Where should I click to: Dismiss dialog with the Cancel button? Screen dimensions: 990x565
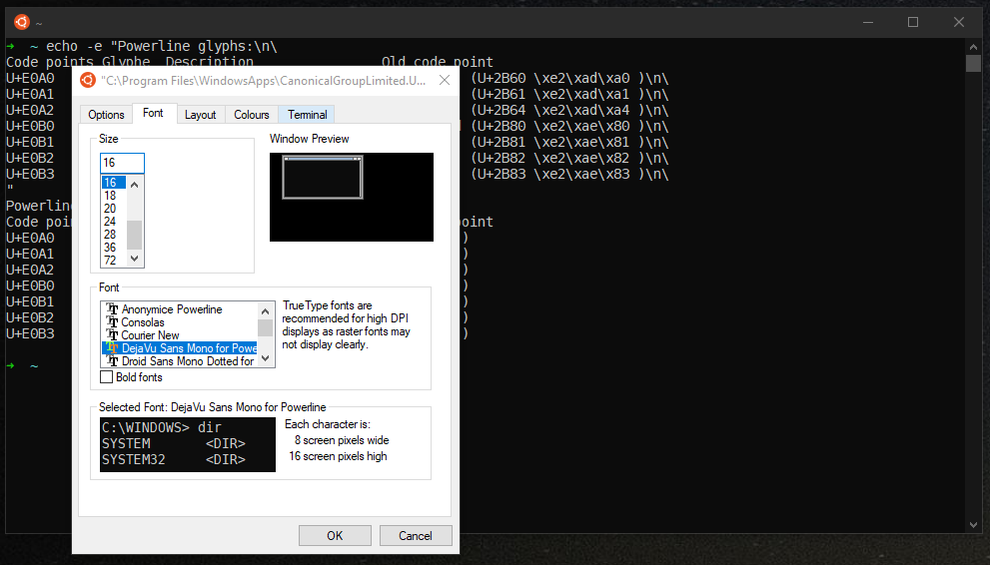(416, 535)
